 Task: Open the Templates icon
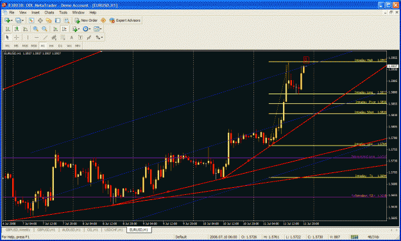pos(96,29)
